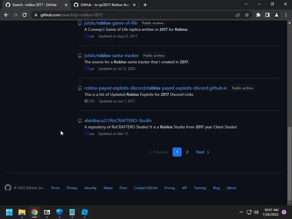Open the Privacy footer link
292x219 pixels.
[x=72, y=188]
